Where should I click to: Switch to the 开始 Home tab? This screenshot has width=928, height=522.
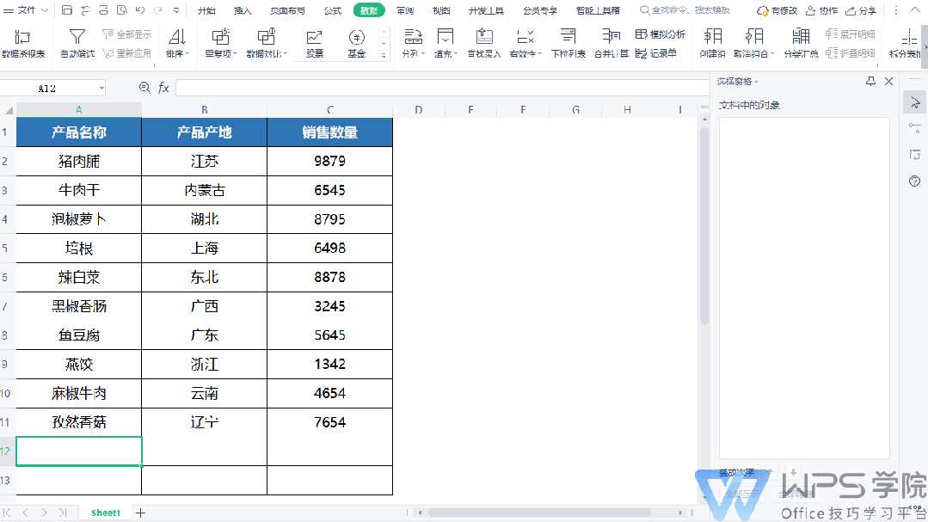(206, 10)
